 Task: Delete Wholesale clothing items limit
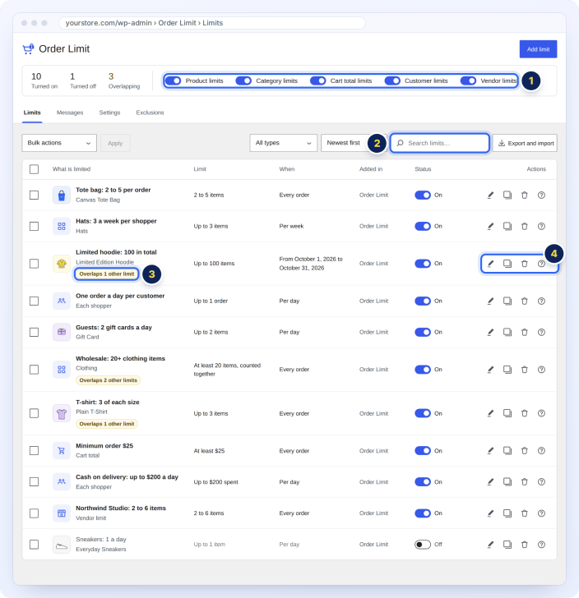[525, 370]
